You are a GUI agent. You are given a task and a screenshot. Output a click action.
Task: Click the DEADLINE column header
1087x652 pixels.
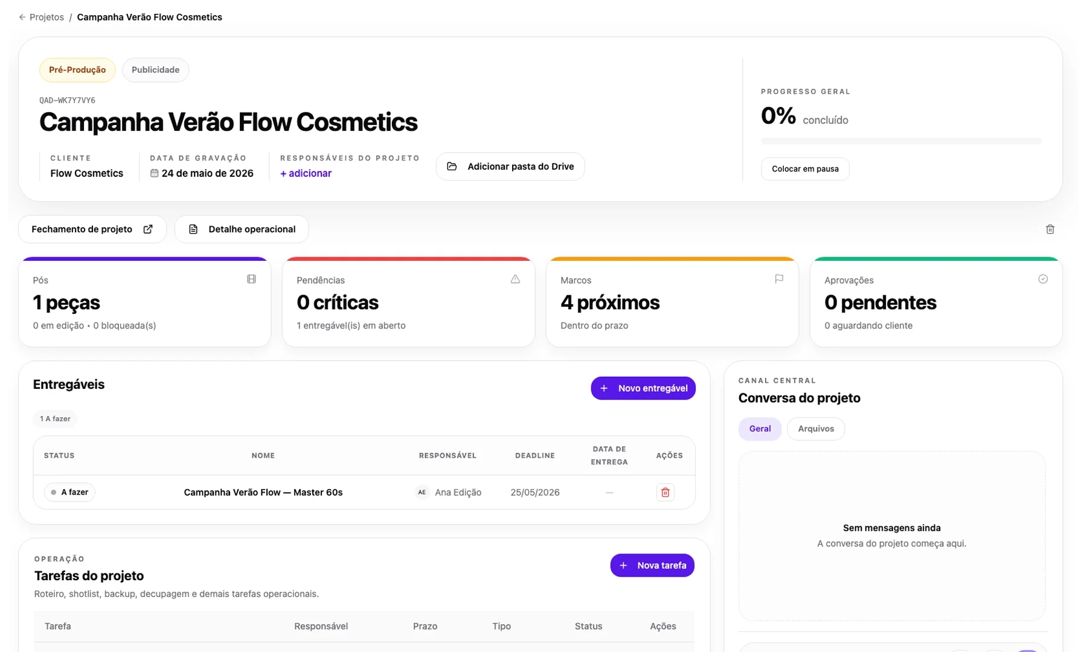tap(535, 456)
